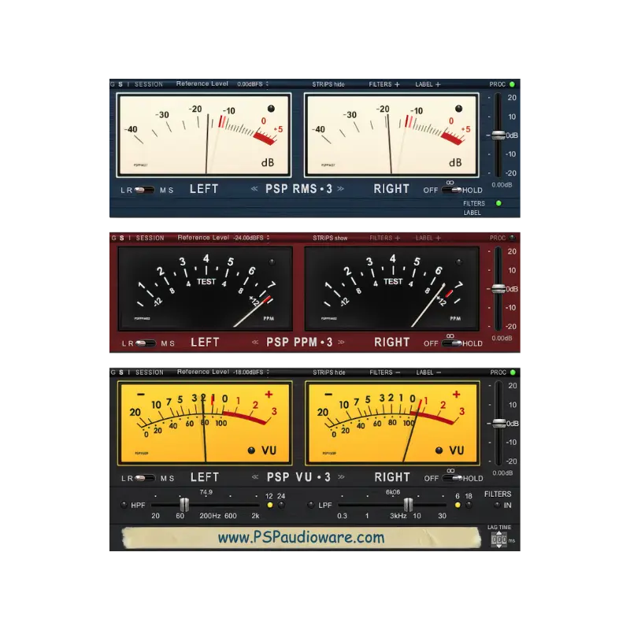
Task: Click previous meter arrow beside PSP RMS•3
Action: click(254, 188)
